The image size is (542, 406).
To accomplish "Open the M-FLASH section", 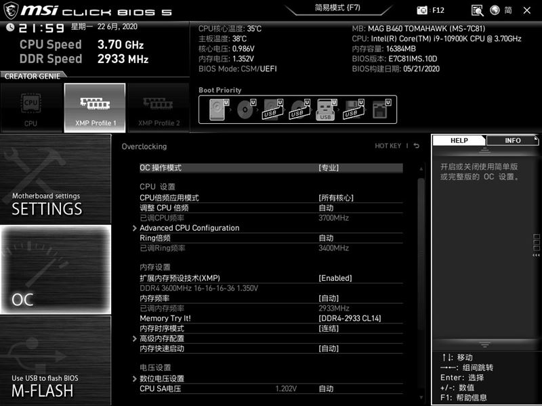I will (x=56, y=360).
